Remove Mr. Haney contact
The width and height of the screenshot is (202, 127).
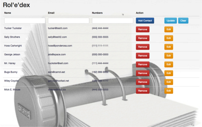(143, 64)
